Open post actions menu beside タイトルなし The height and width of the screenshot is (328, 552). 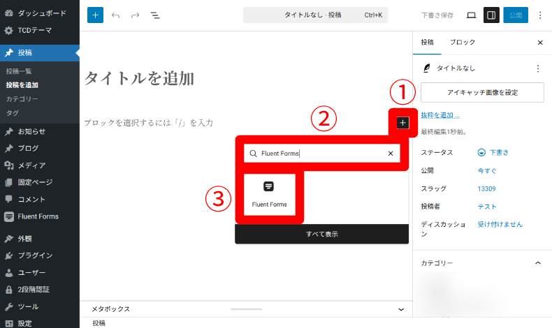pyautogui.click(x=537, y=68)
